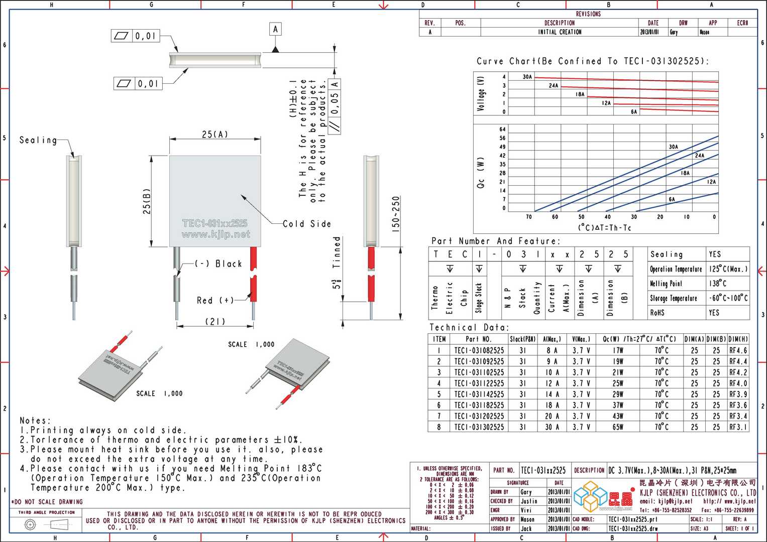Click the 'MATERIAL:' field in title block
This screenshot has width=767, height=542.
click(421, 528)
